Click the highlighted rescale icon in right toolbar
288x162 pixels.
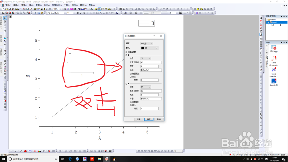261,35
